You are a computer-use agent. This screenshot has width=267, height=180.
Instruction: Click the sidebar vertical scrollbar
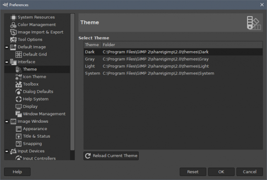pyautogui.click(x=72, y=82)
